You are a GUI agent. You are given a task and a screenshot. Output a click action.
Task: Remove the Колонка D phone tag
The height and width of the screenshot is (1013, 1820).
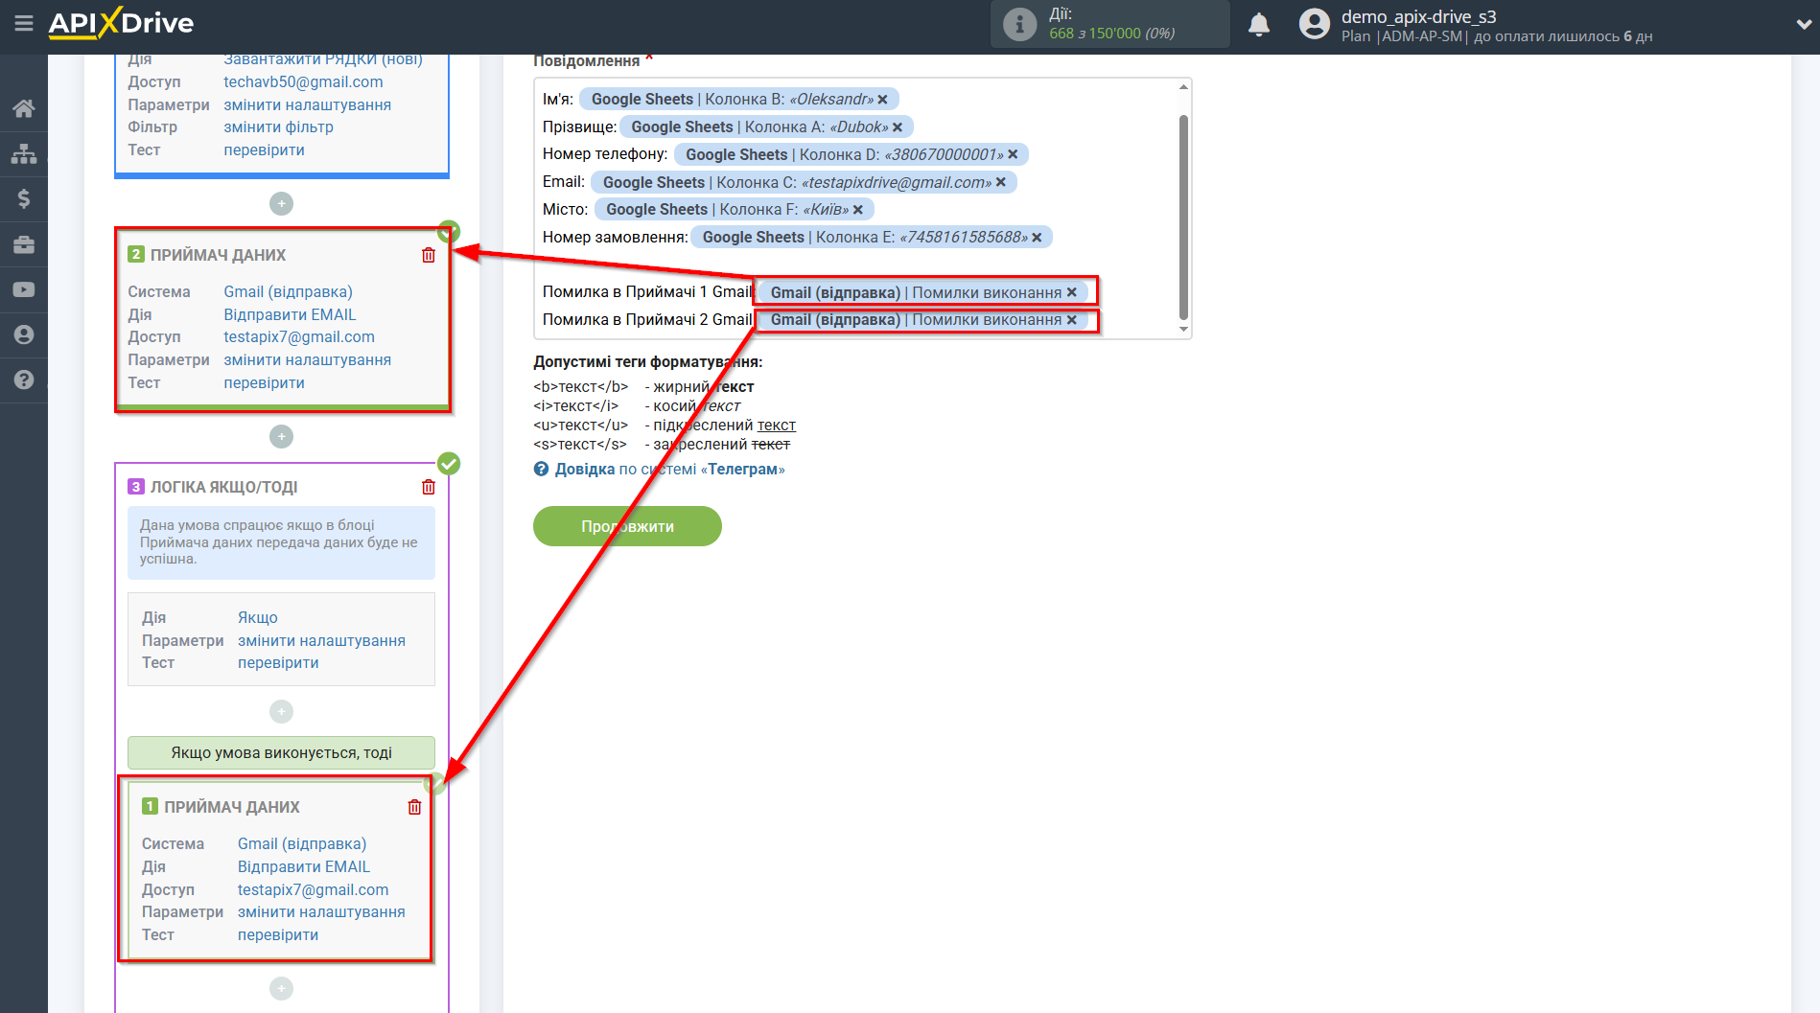click(1013, 154)
